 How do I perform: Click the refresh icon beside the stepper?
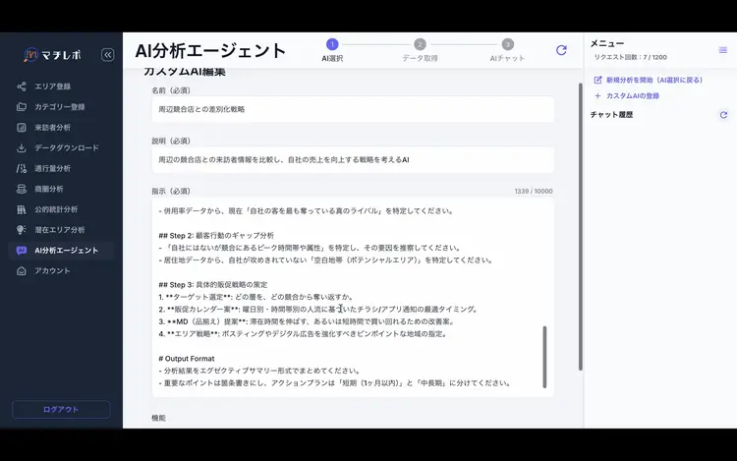pos(561,50)
